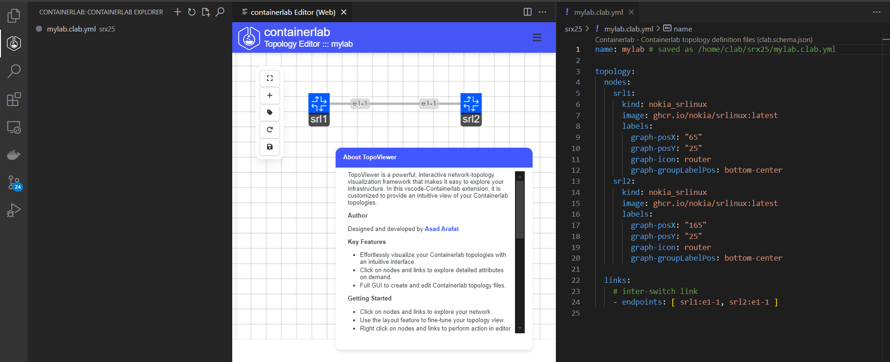Select the mylab.clab.yml editor tab
890x362 pixels.
tap(598, 12)
